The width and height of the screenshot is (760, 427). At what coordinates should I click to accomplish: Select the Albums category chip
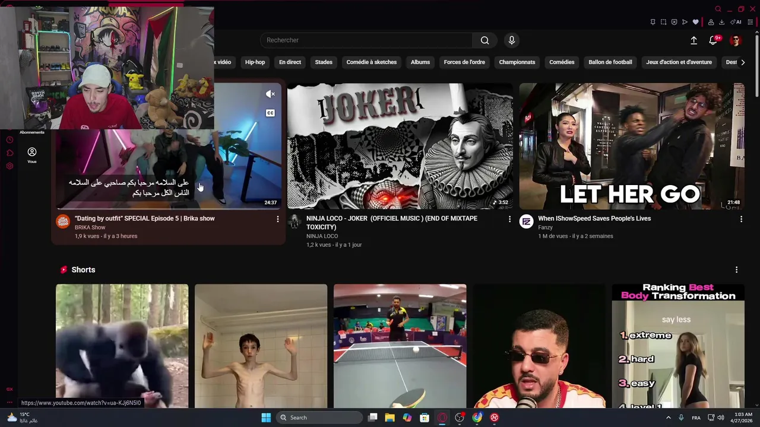pos(420,62)
